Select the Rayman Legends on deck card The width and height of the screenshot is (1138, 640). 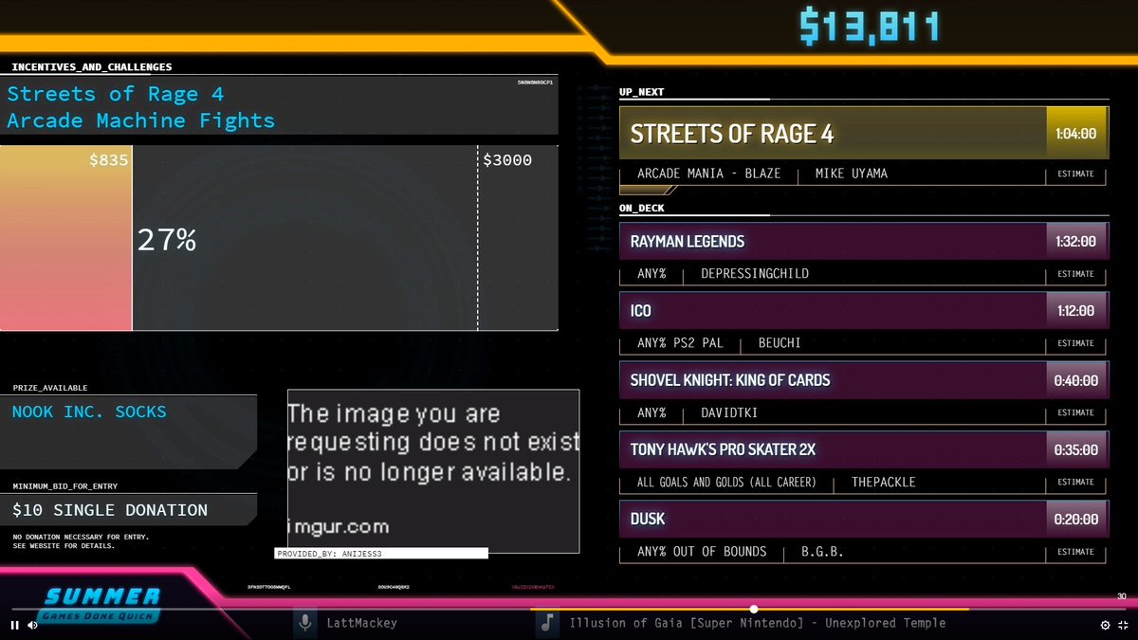coord(863,241)
